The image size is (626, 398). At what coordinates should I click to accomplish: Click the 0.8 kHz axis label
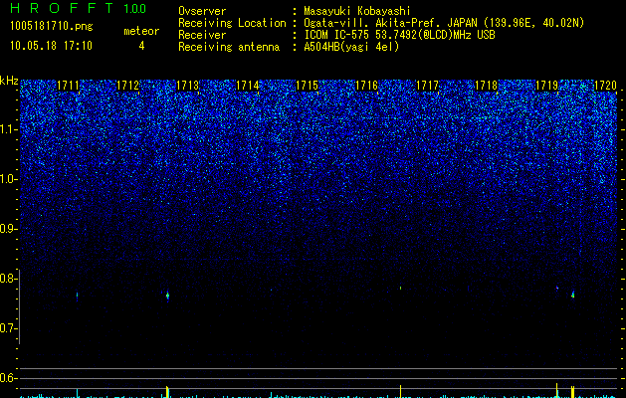[x=8, y=279]
